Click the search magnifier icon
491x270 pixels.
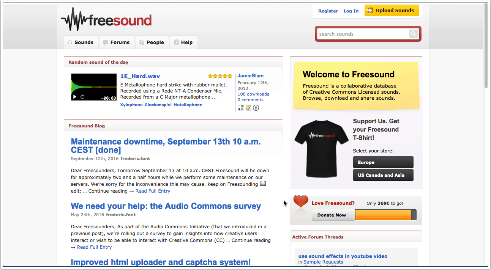(413, 34)
